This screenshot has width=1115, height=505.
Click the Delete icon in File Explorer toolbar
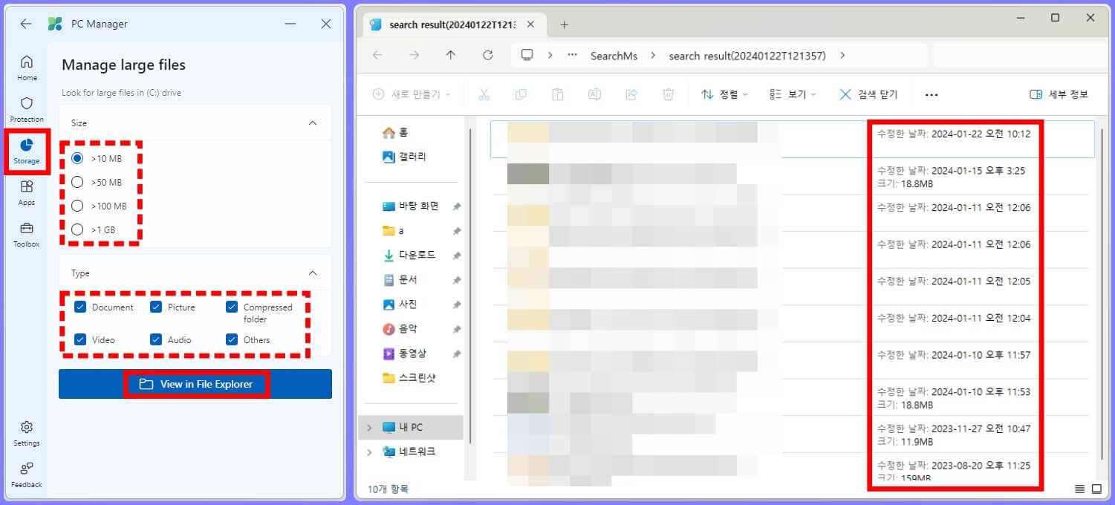pos(668,94)
